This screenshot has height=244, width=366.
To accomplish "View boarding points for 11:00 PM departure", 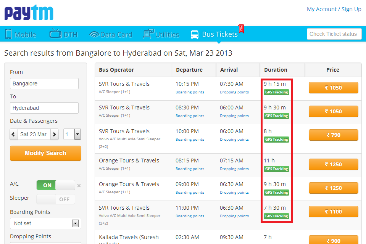I will tap(190, 216).
